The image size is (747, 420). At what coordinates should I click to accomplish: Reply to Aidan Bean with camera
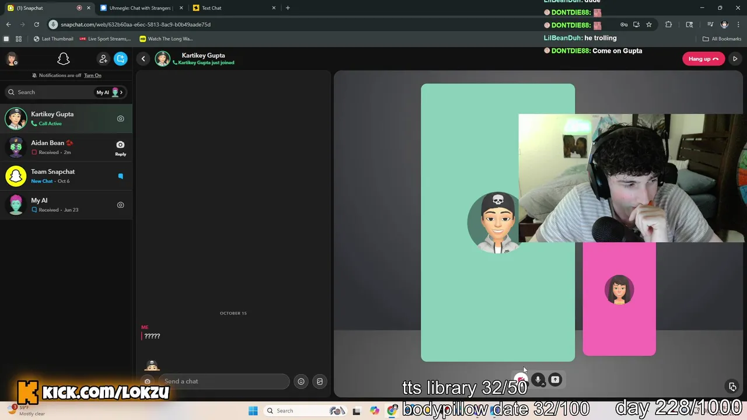120,148
